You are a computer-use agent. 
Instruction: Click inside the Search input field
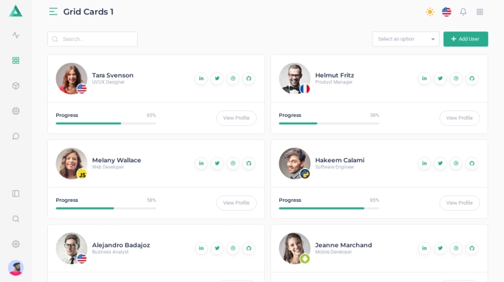pos(96,39)
